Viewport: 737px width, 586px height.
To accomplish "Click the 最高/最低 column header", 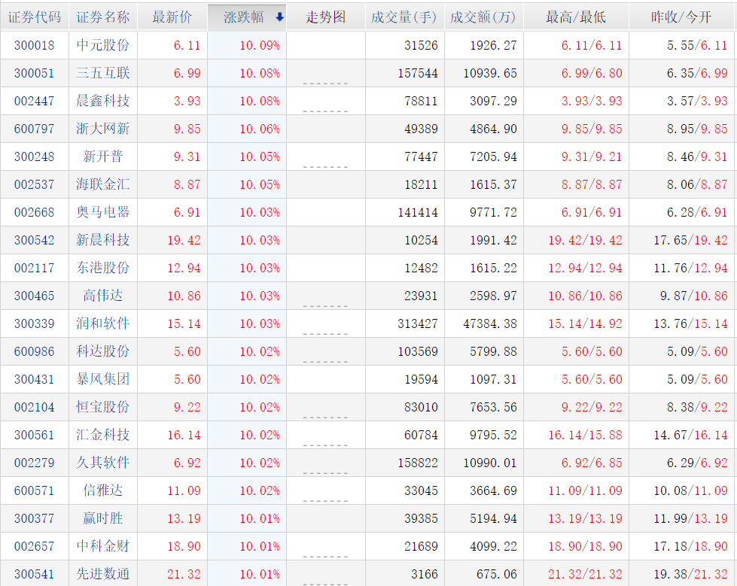I will 576,17.
